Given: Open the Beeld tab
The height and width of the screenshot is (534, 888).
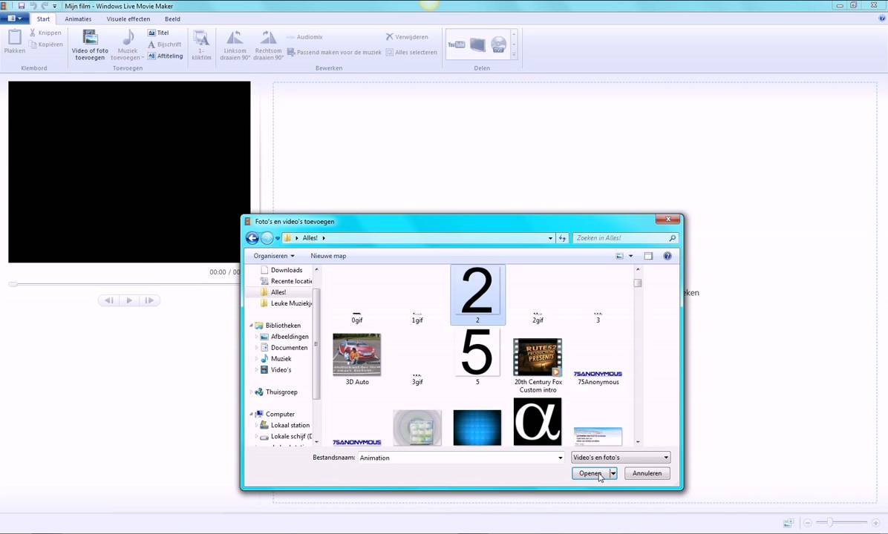Looking at the screenshot, I should pos(172,19).
